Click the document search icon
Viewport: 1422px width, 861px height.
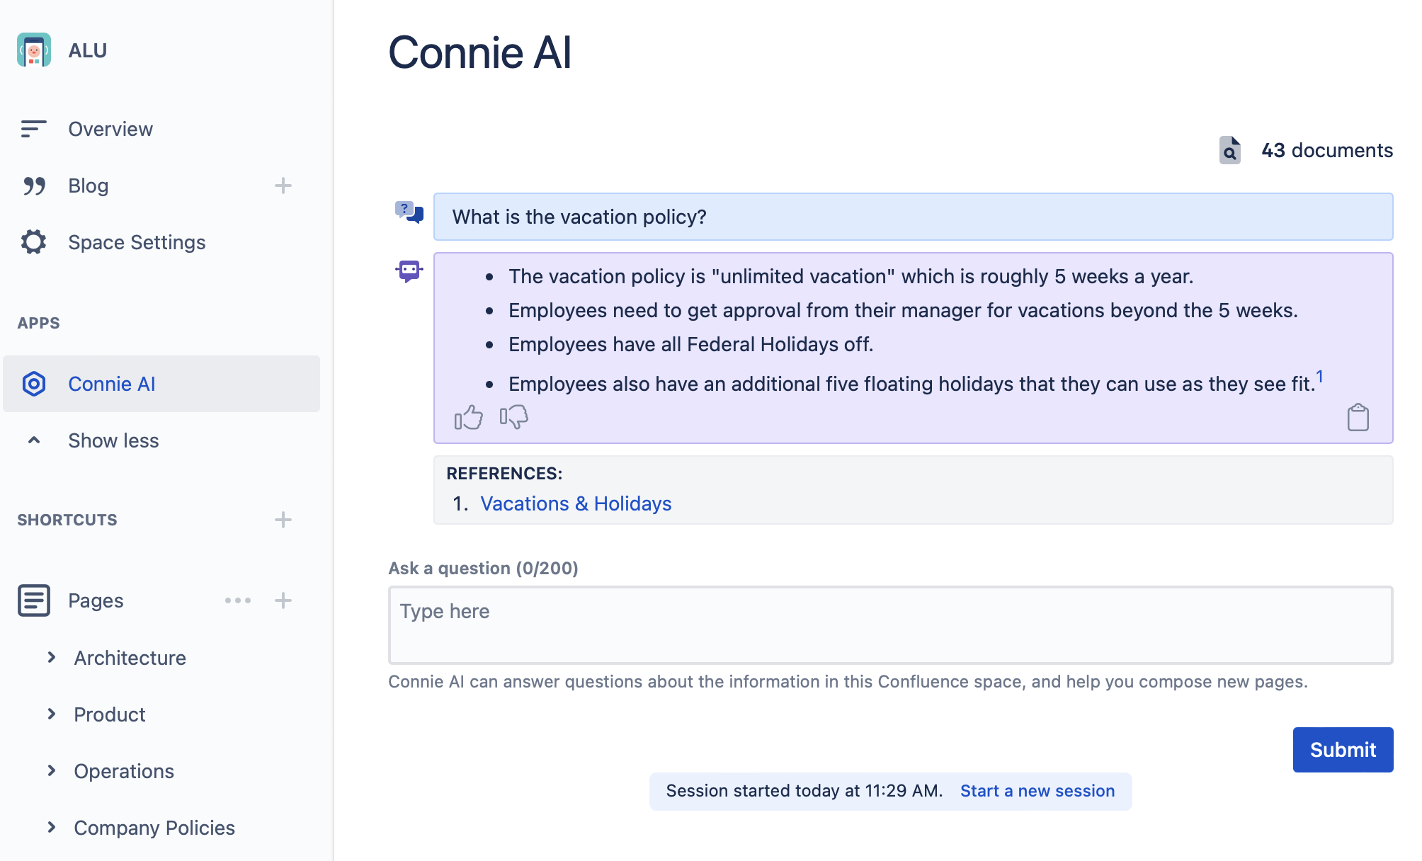(1230, 150)
